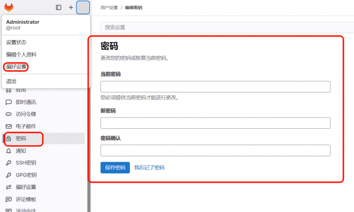Select 编辑个人资料 in user menu

click(x=21, y=55)
